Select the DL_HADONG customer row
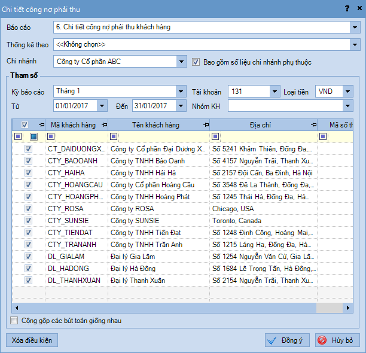The height and width of the screenshot is (353, 366). pyautogui.click(x=69, y=269)
